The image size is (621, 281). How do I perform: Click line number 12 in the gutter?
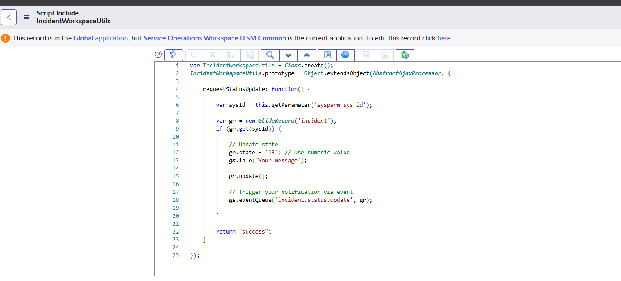click(176, 152)
